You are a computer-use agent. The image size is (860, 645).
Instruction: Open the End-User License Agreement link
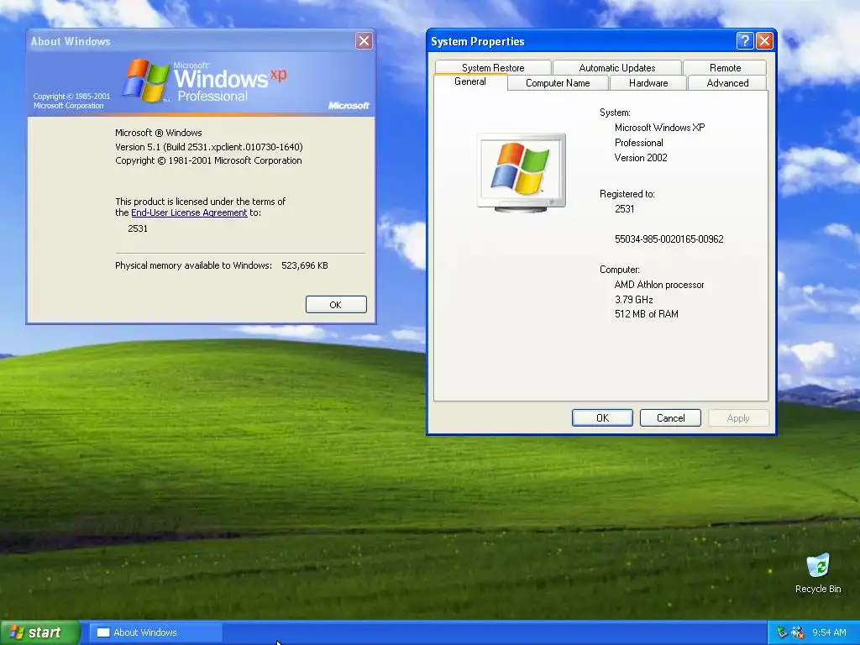189,212
